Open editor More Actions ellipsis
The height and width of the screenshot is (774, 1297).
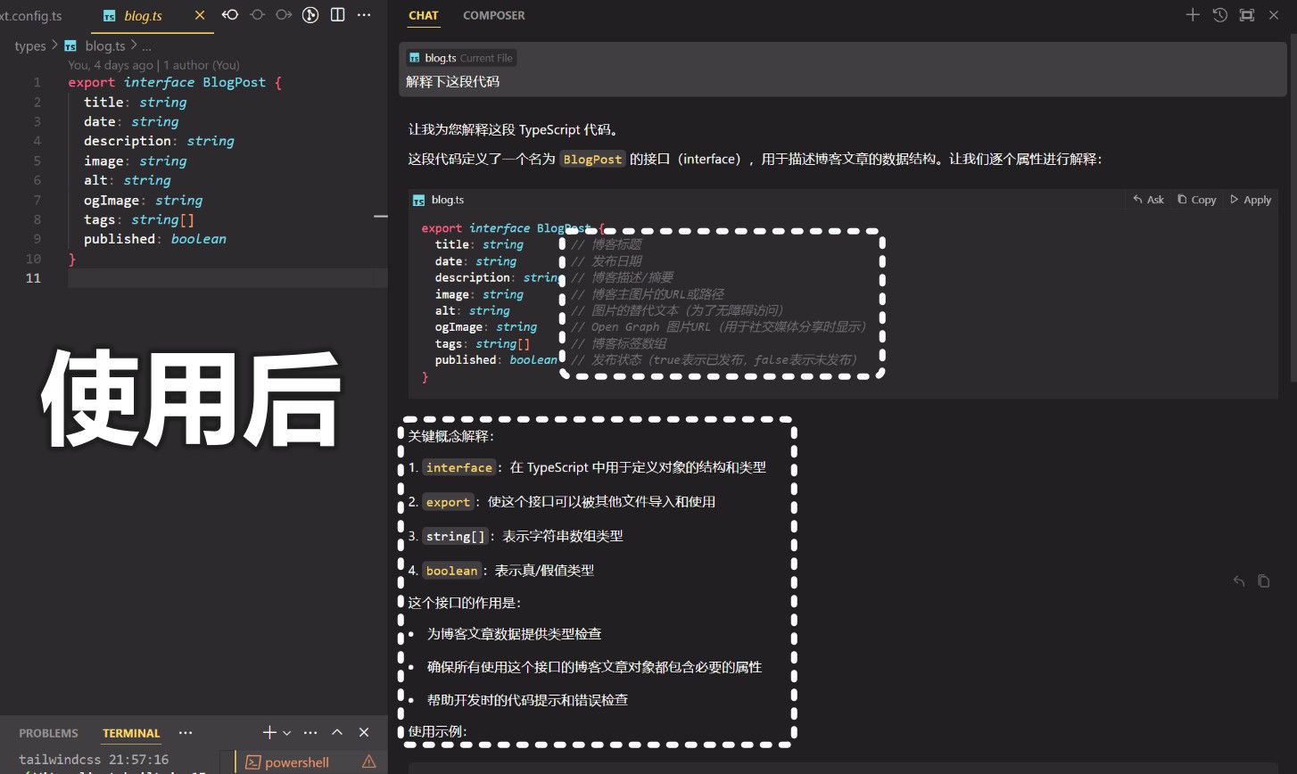click(364, 15)
